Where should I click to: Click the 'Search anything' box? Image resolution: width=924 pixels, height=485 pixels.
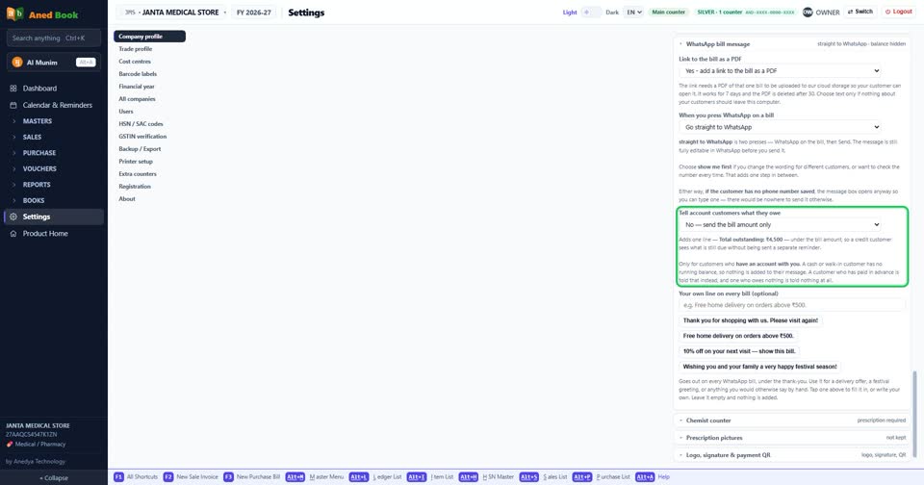coord(54,38)
